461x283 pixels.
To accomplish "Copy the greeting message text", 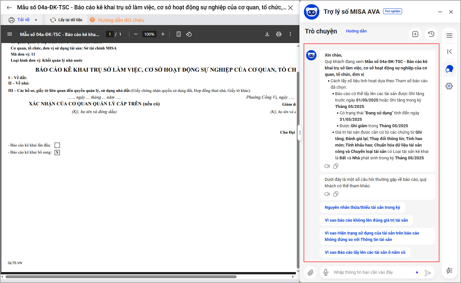I will tap(336, 166).
